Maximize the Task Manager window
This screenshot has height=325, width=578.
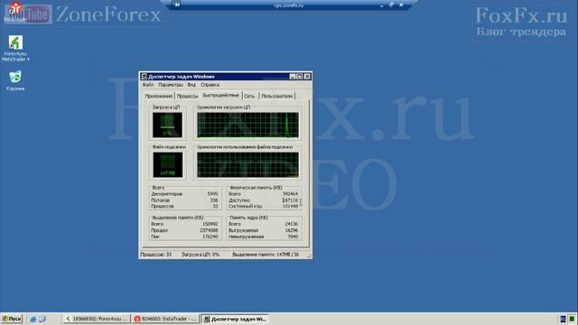(299, 77)
